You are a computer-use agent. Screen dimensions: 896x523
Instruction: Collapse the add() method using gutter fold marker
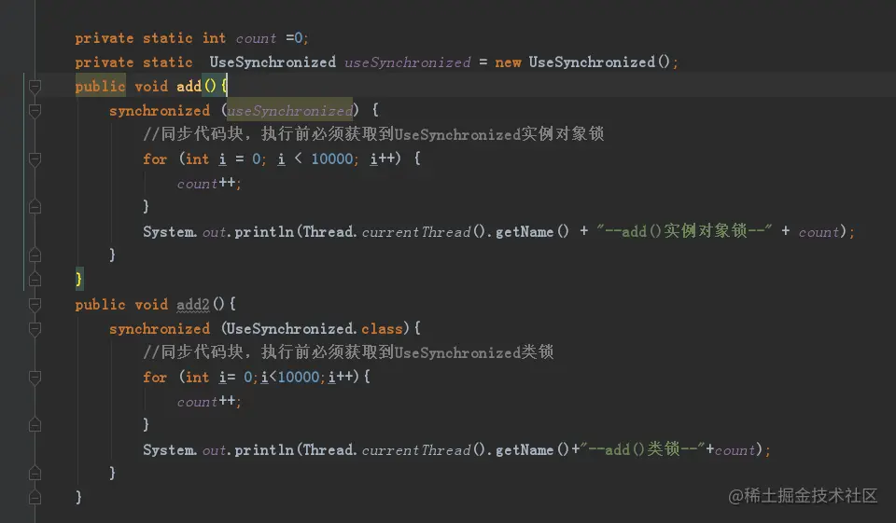(x=35, y=87)
